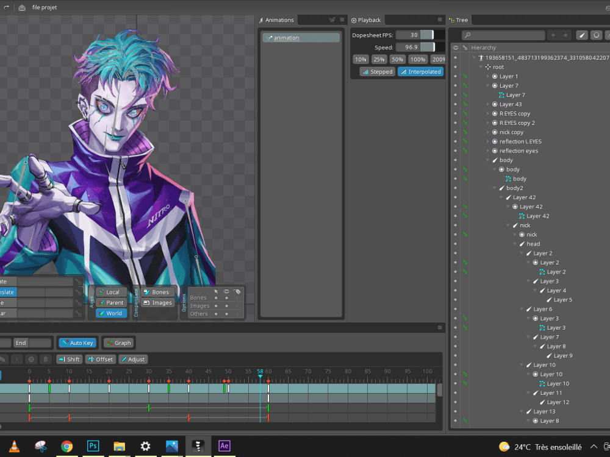Screen dimensions: 610x457
Task: Select the animation entry in the Animations list
Action: [300, 37]
